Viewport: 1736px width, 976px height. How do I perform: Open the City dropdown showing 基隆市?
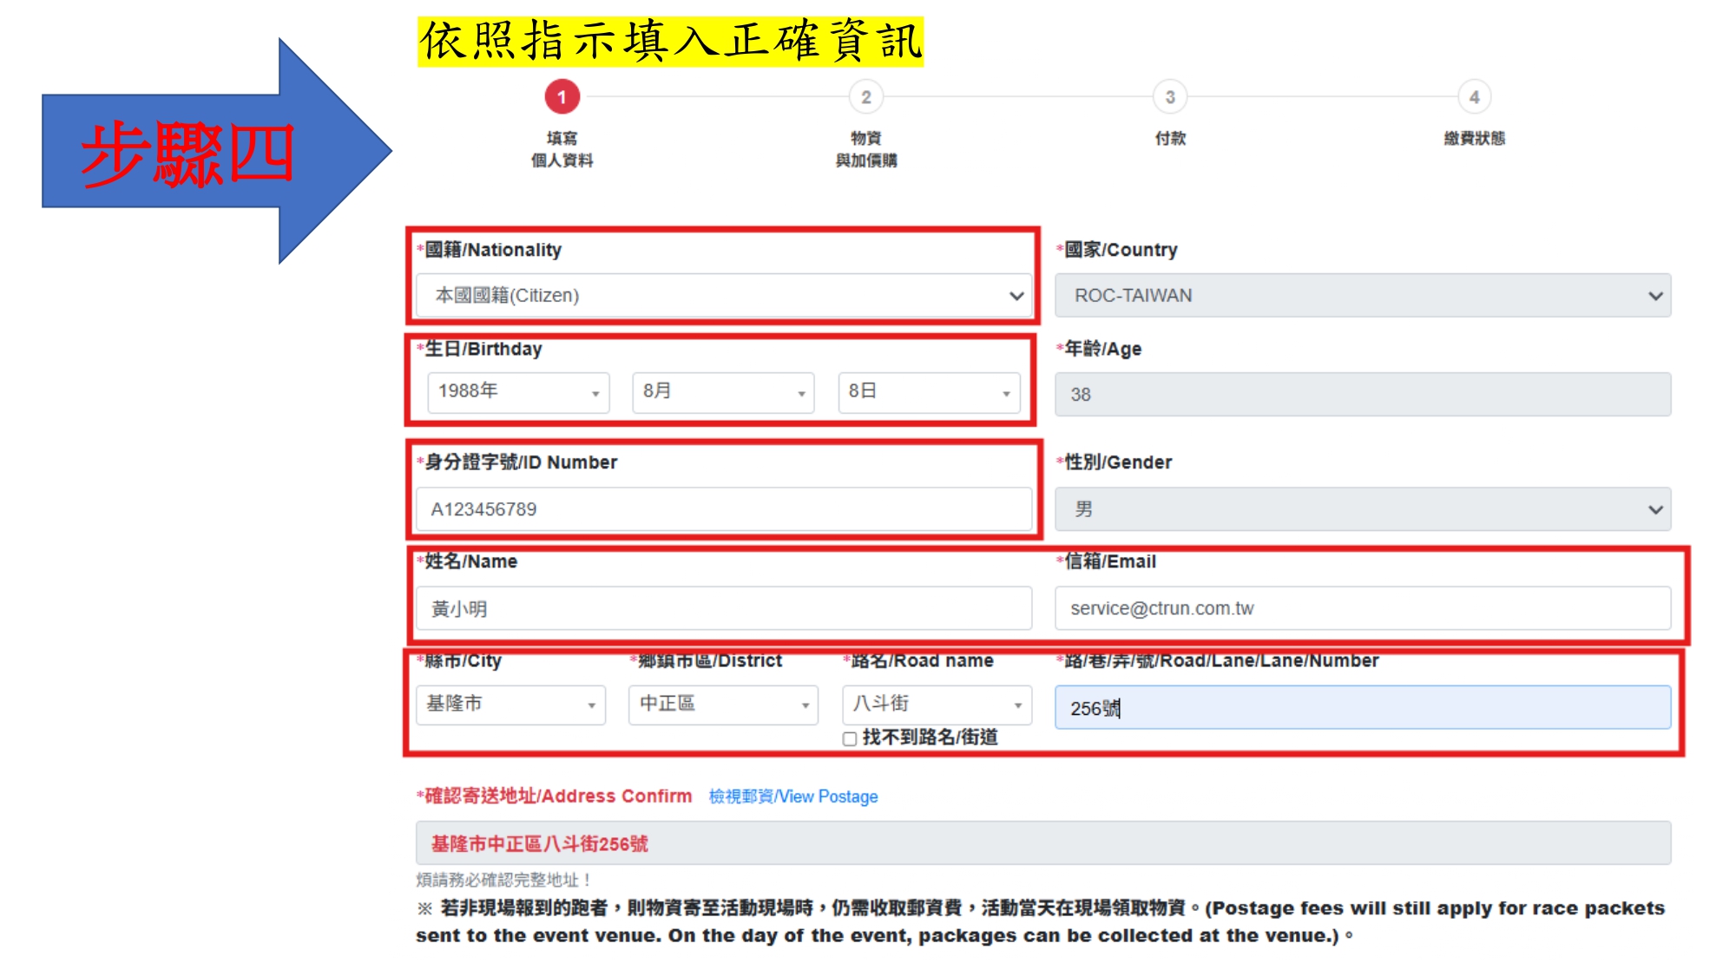point(510,704)
